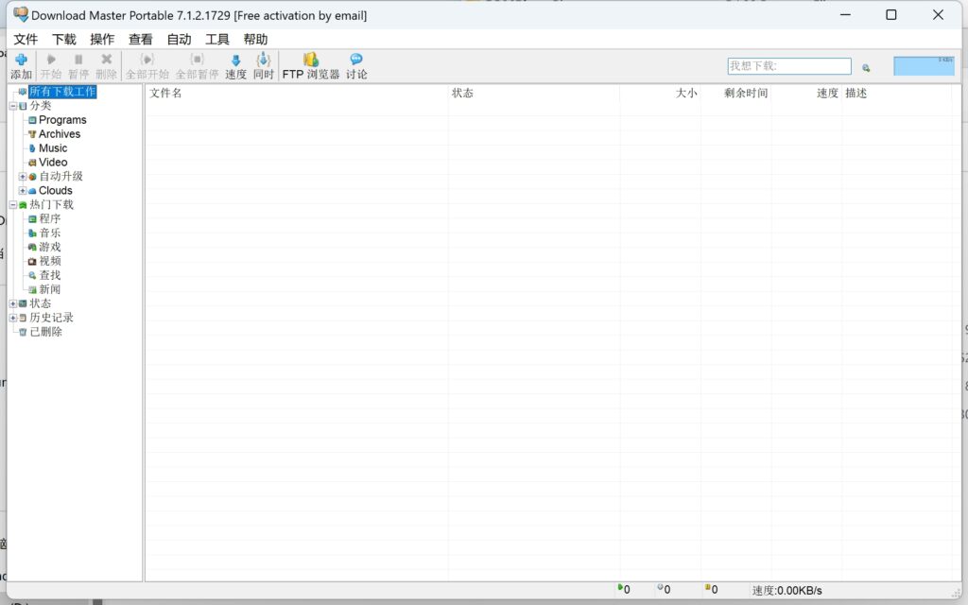Click the 自动升级 tree label
Image resolution: width=968 pixels, height=605 pixels.
click(60, 177)
